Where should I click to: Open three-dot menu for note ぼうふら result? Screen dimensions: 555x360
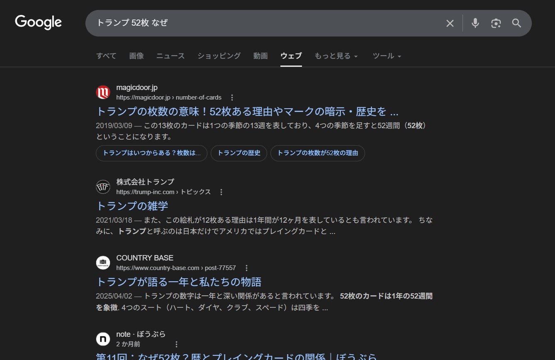pyautogui.click(x=176, y=344)
